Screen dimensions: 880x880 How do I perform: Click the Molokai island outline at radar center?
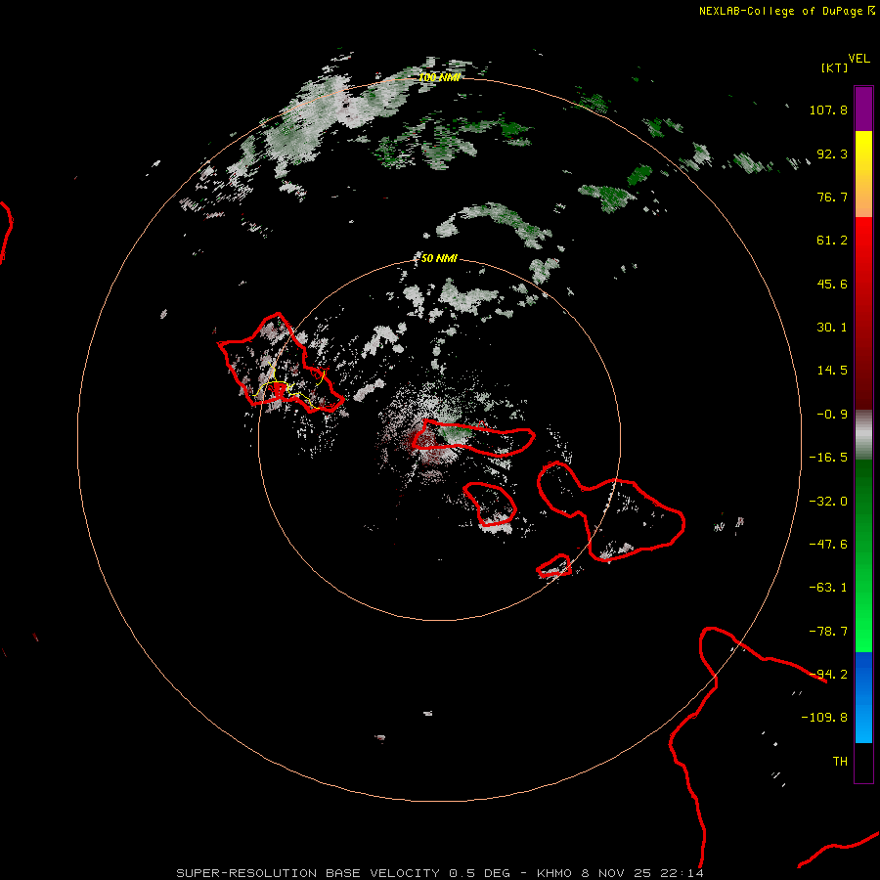click(x=472, y=438)
